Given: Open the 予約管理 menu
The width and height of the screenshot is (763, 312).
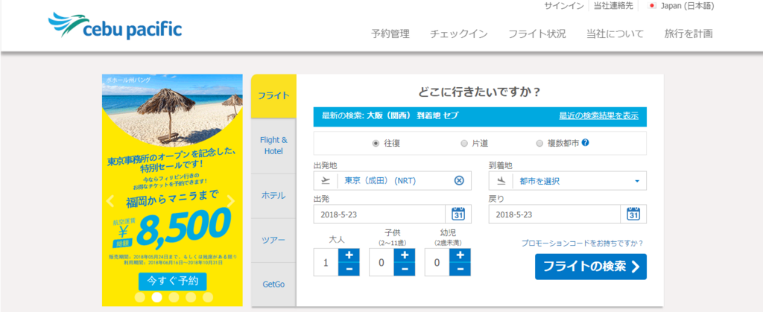Looking at the screenshot, I should 390,34.
